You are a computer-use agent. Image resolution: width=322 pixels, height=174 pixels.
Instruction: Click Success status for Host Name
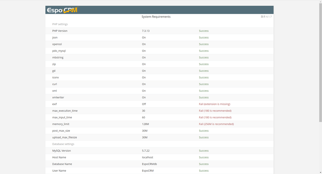[x=204, y=157]
